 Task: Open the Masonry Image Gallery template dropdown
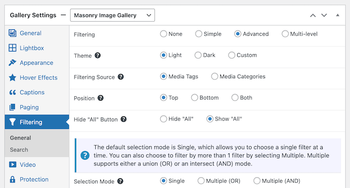pyautogui.click(x=113, y=15)
